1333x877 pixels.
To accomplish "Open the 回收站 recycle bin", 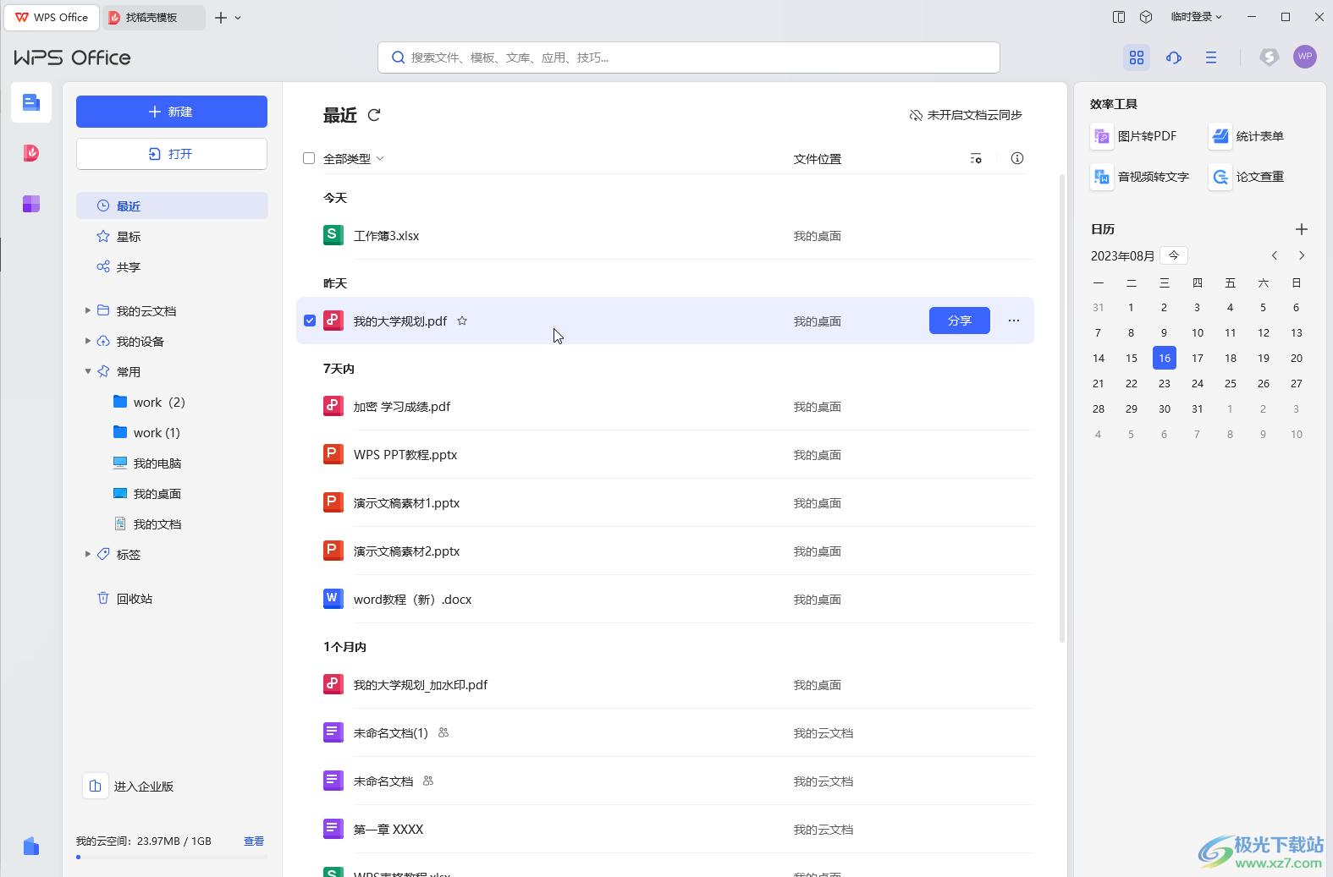I will 172,598.
